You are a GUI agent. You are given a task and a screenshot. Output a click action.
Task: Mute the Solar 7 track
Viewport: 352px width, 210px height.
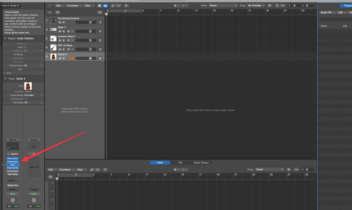point(60,31)
